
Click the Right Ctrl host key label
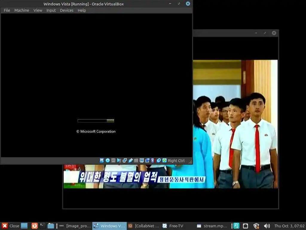176,161
